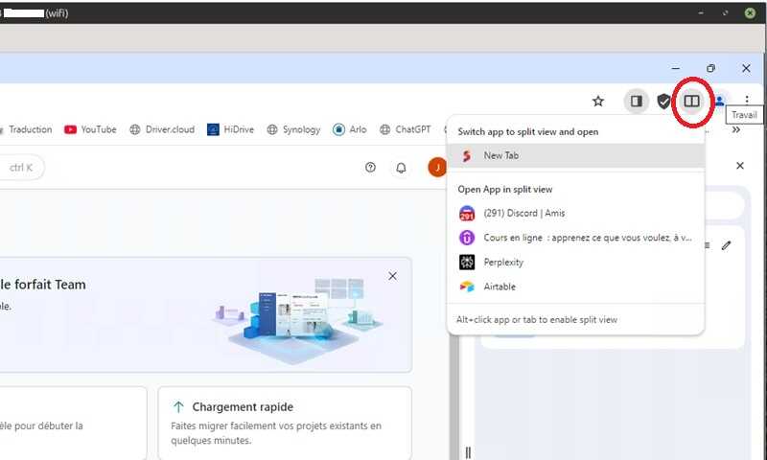767x460 pixels.
Task: Click the Synology bookmark
Action: click(x=293, y=129)
